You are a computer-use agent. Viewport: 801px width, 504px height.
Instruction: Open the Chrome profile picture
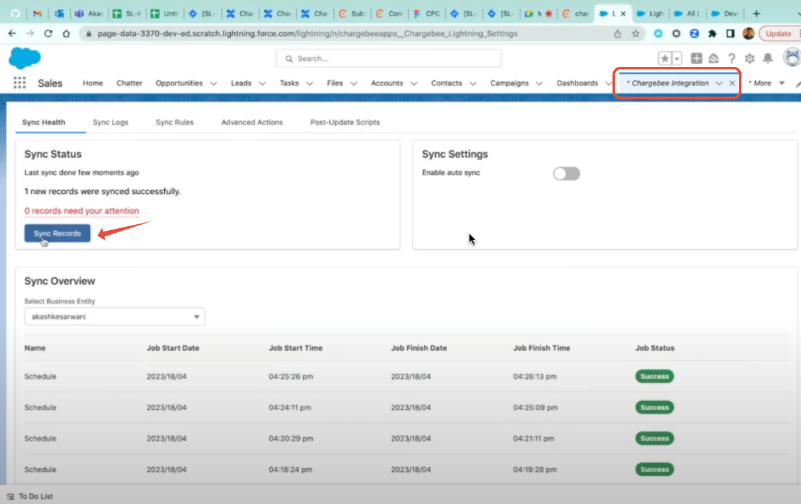coord(748,33)
